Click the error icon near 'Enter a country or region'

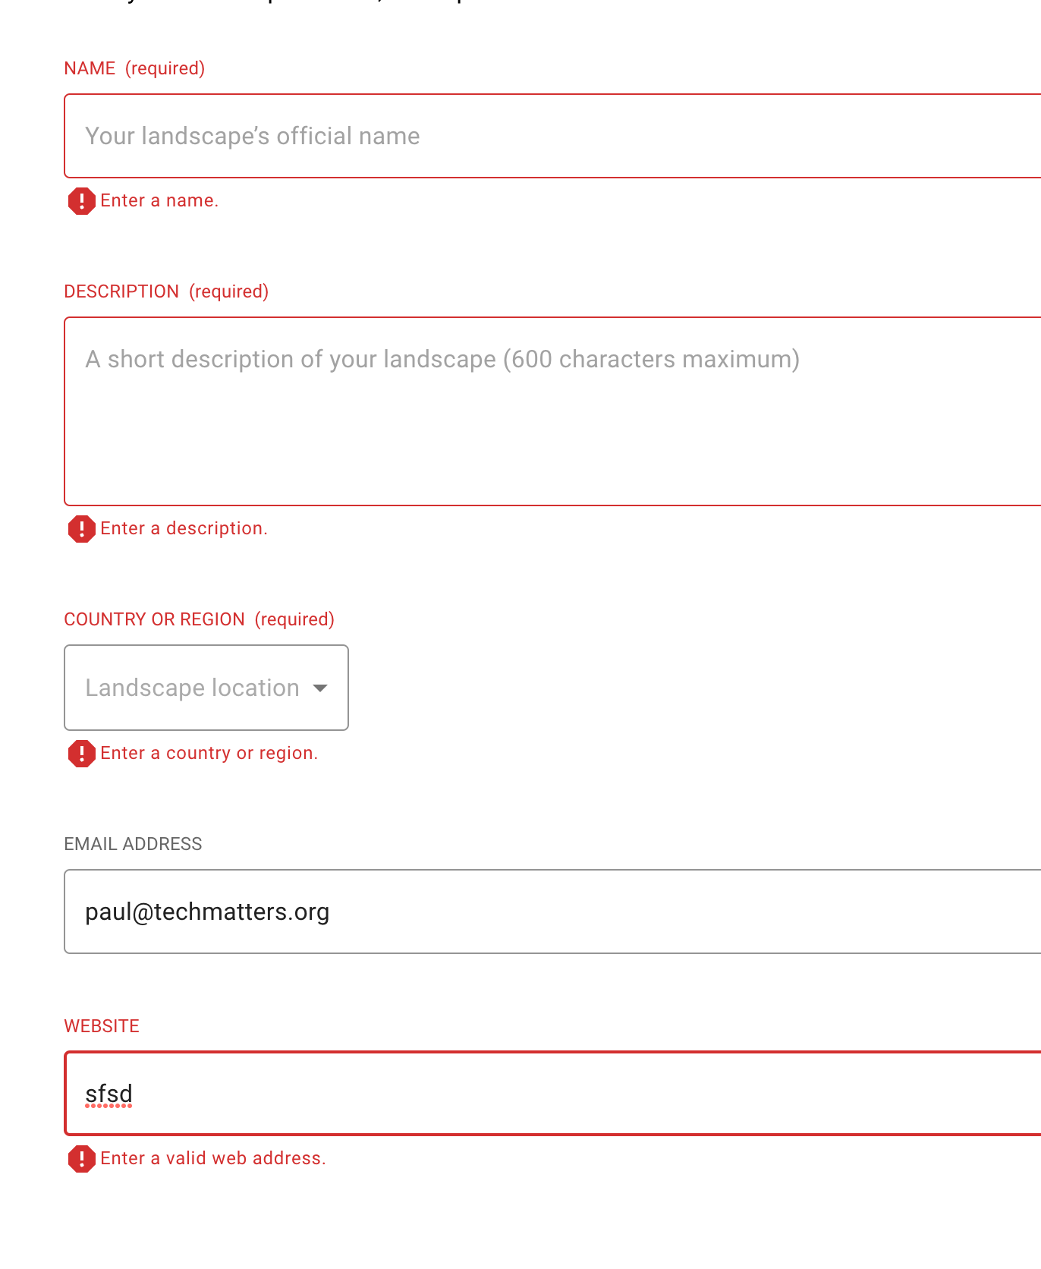point(81,754)
